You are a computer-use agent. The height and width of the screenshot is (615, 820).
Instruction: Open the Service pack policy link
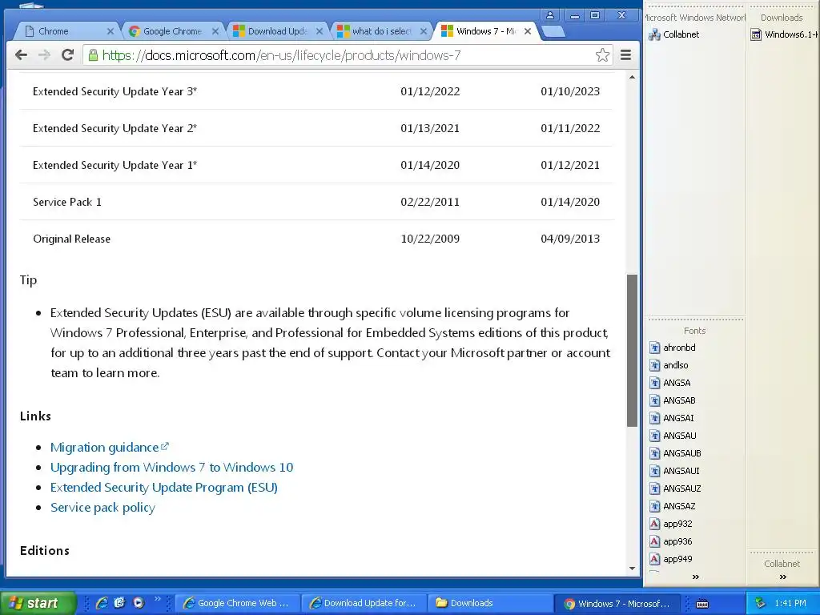tap(102, 507)
